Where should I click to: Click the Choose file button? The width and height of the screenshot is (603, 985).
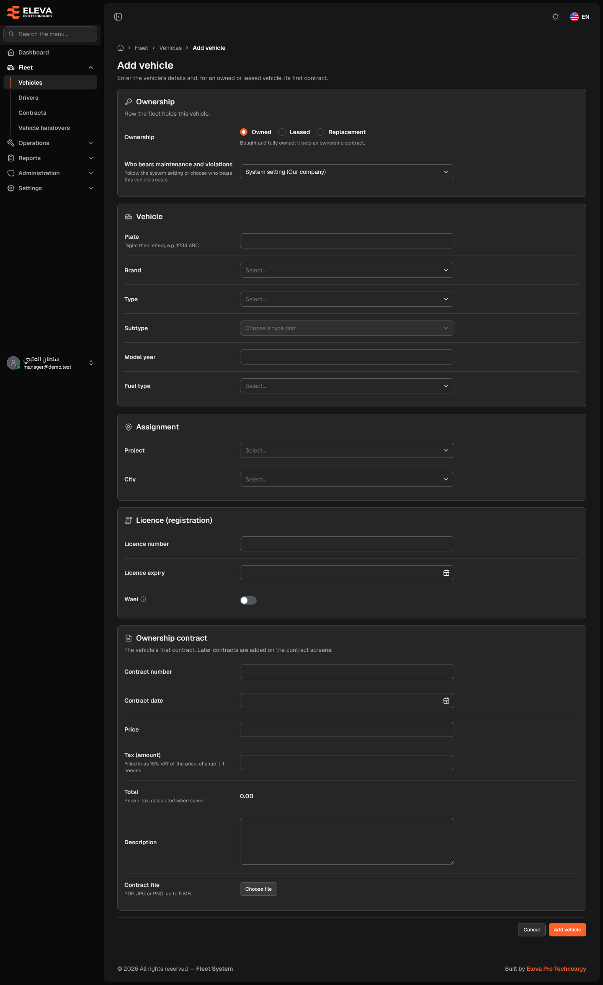258,889
